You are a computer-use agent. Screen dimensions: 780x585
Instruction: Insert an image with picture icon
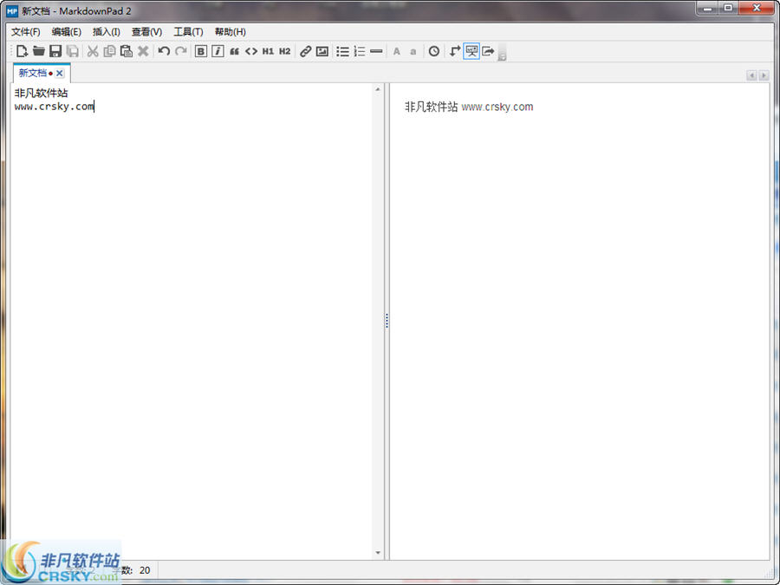coord(322,51)
